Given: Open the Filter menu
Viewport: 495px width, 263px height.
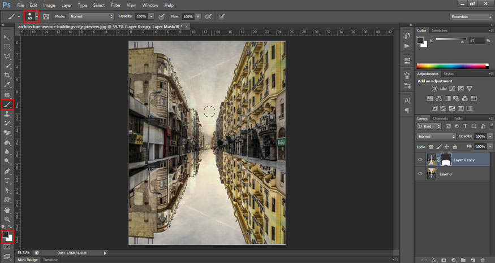Looking at the screenshot, I should point(116,5).
